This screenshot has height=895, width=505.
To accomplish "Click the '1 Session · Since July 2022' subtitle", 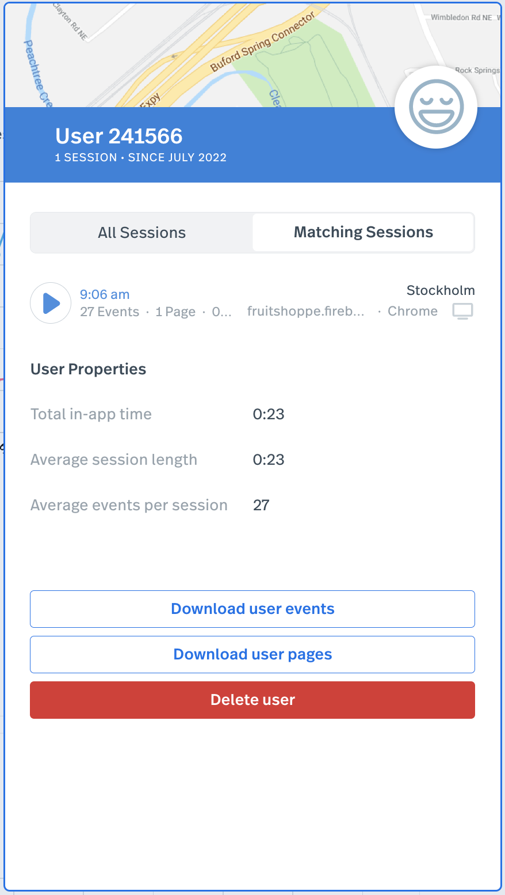I will 141,158.
